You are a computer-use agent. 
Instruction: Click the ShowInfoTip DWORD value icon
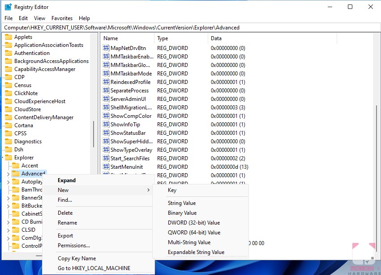coord(106,124)
